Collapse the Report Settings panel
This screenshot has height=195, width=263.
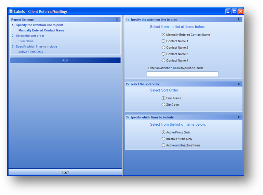(x=117, y=19)
